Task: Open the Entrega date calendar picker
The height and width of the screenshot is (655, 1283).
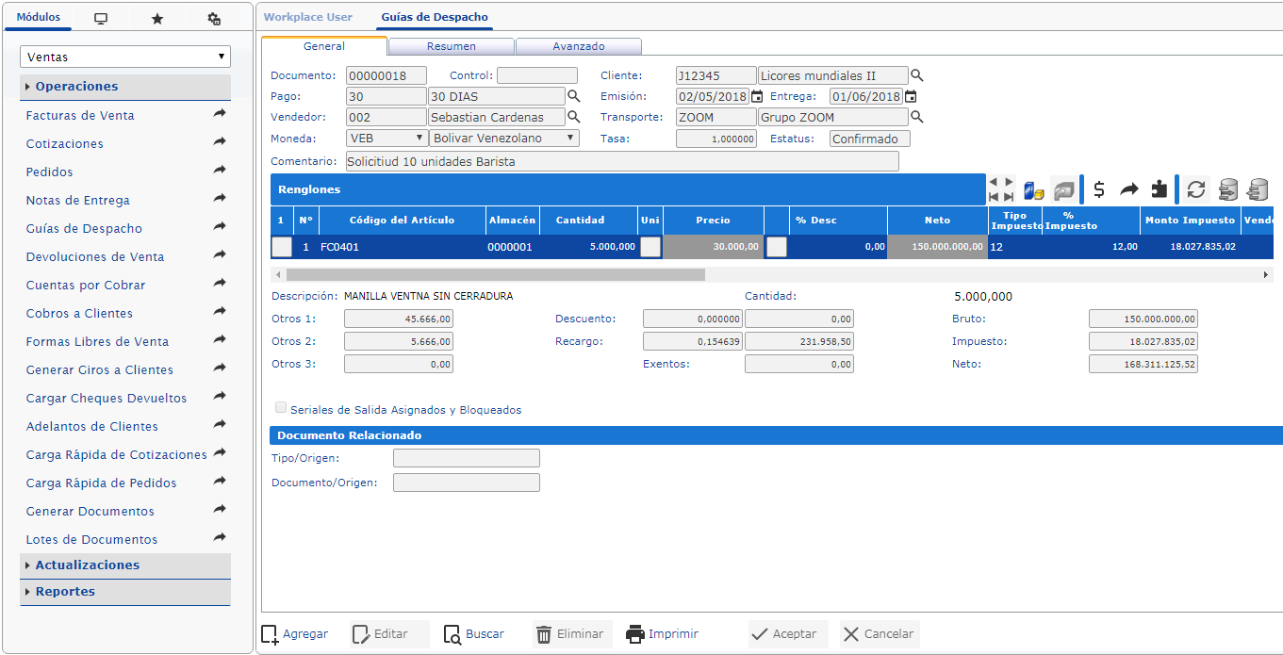Action: point(911,96)
